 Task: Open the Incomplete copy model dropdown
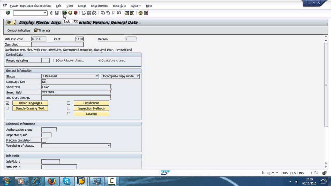pos(138,76)
